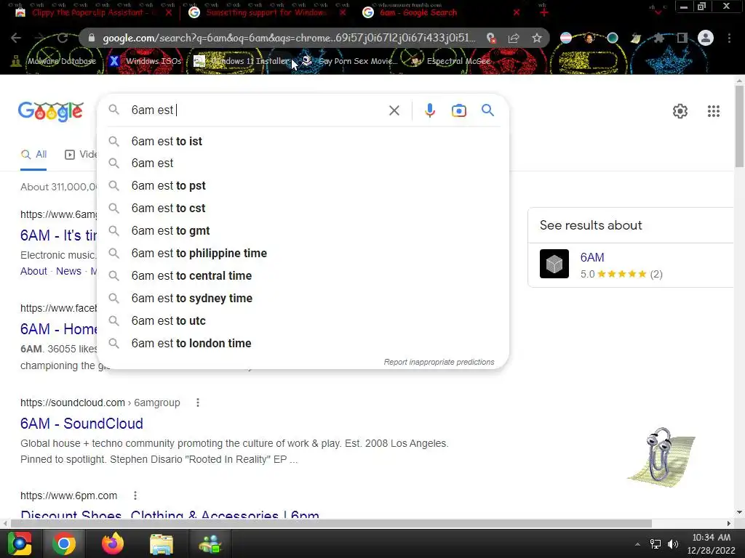Open the messenger people icon on taskbar
The image size is (745, 558).
[x=210, y=543]
